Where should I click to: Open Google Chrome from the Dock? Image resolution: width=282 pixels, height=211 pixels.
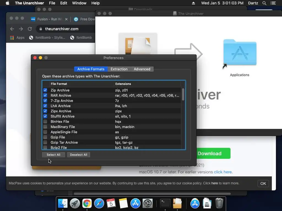tap(87, 204)
